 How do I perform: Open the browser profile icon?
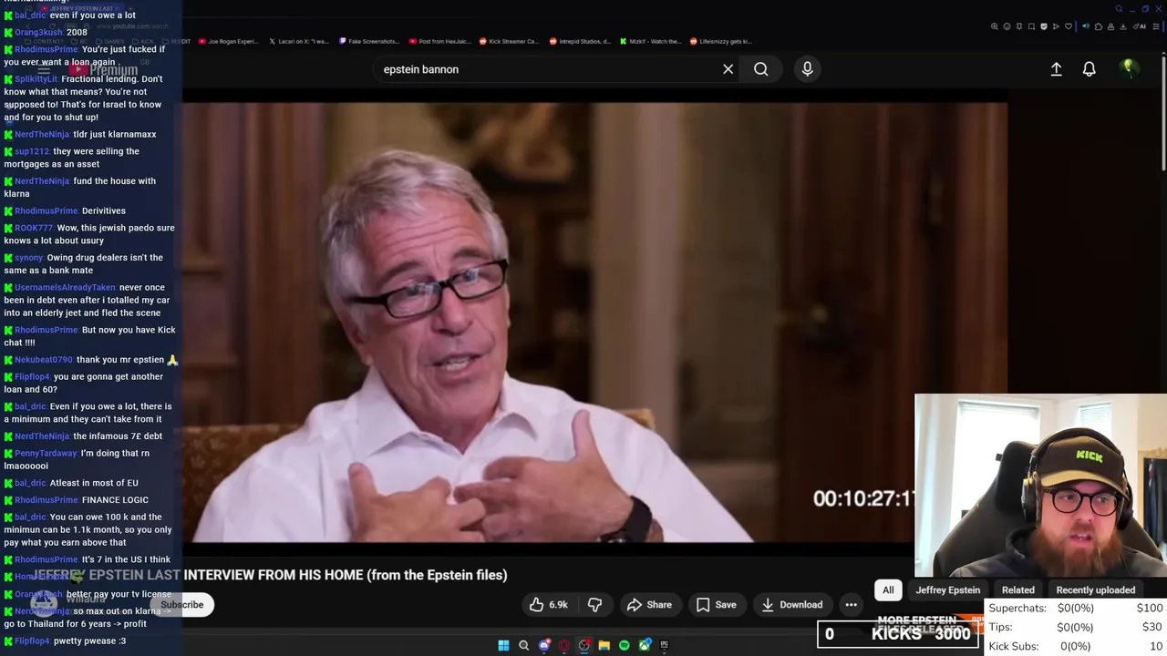1110,26
